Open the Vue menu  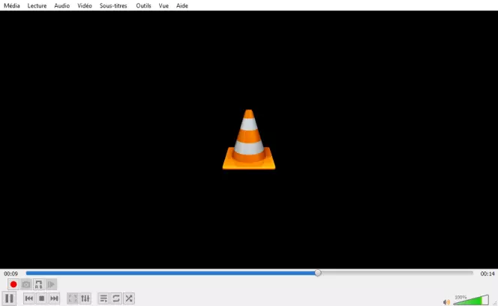[163, 6]
